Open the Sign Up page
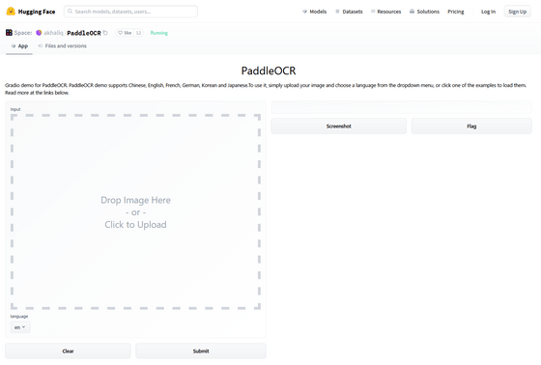The image size is (541, 365). [x=517, y=12]
